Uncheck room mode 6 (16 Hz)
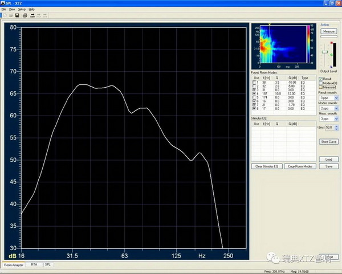 [x=254, y=101]
